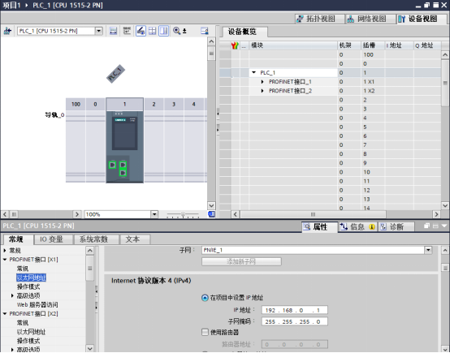Click the zoom magnifier icon
The width and height of the screenshot is (450, 353).
[176, 31]
